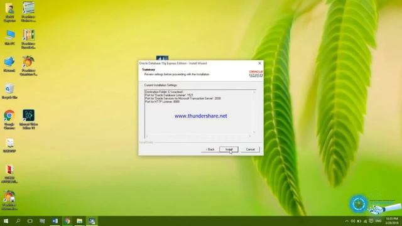Screen dimensions: 402x226
Task: Select the Microsoft Transaction Server port line
Action: coord(183,99)
